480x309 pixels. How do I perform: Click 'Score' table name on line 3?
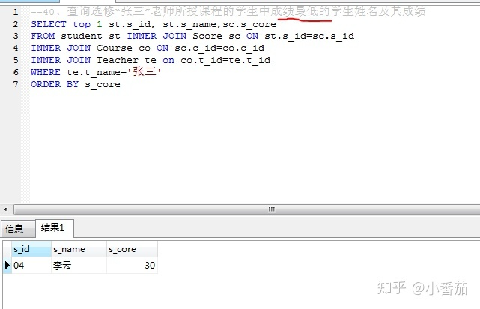pyautogui.click(x=207, y=36)
